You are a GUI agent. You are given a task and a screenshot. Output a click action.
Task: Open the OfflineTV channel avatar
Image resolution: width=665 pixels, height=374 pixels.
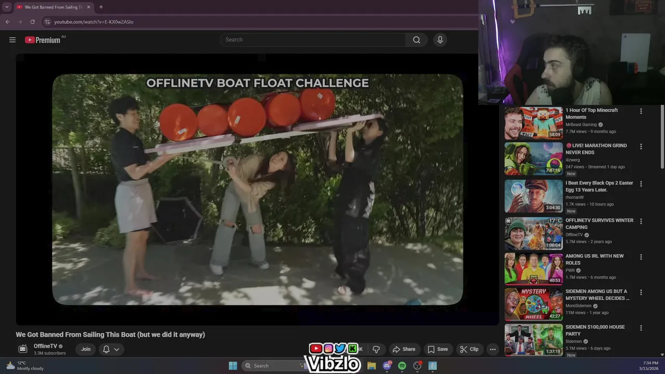point(22,349)
